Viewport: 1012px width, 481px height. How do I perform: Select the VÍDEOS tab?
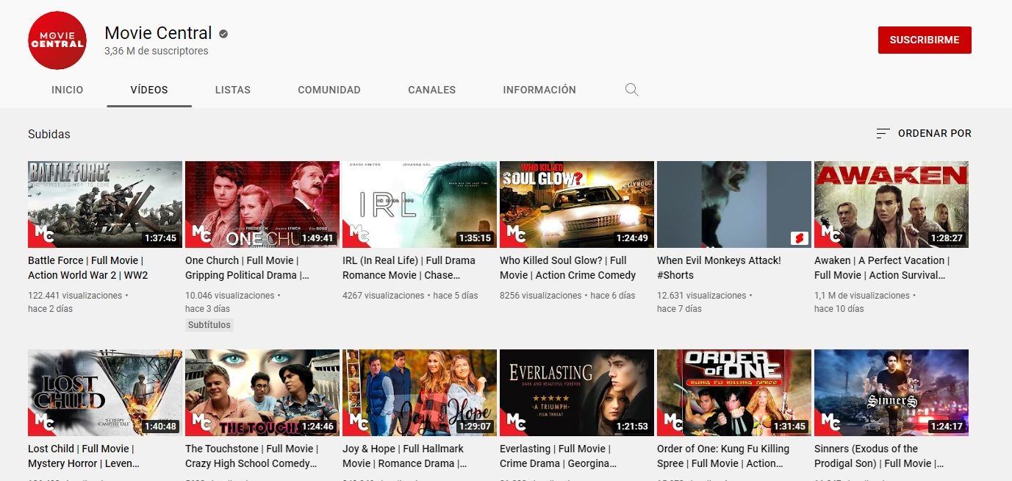(x=149, y=90)
